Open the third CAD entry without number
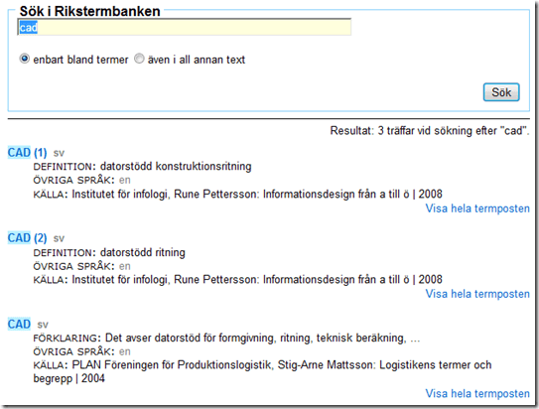 [19, 324]
